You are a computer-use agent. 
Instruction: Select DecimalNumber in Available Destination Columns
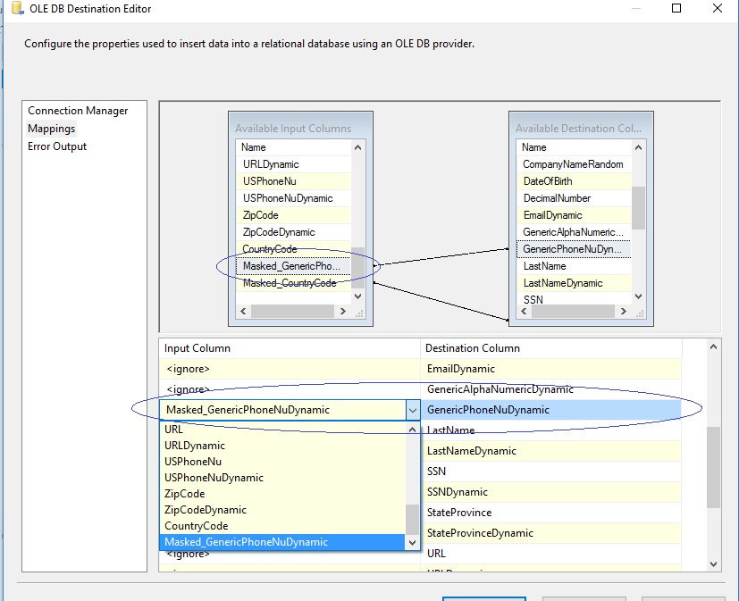(574, 198)
